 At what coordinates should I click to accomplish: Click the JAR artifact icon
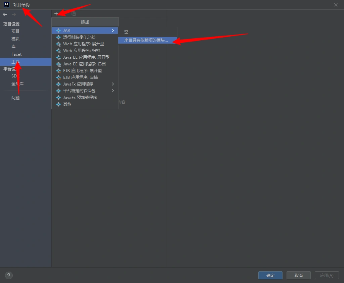pyautogui.click(x=58, y=31)
